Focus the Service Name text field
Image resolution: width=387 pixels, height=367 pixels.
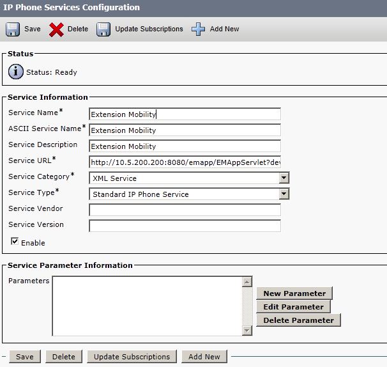185,114
